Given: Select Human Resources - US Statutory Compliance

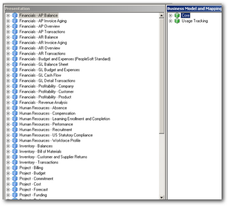Looking at the screenshot, I should [x=56, y=135].
